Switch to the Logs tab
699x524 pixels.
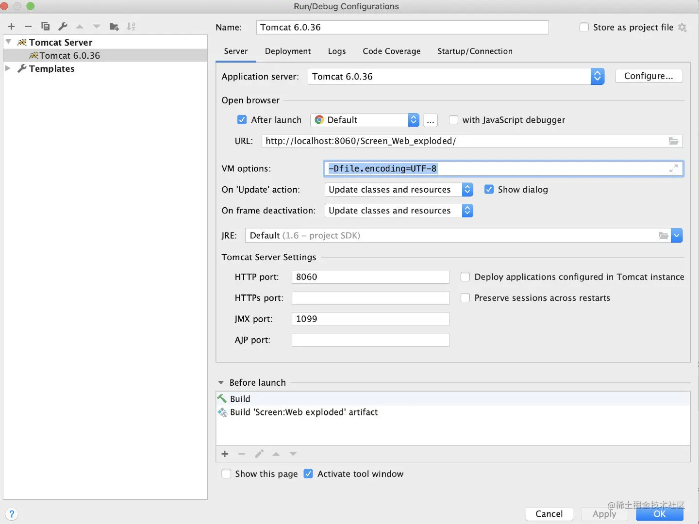(x=337, y=51)
